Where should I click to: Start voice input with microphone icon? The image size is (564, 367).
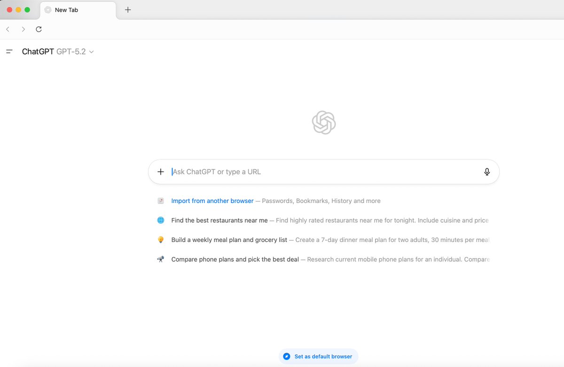coord(487,172)
